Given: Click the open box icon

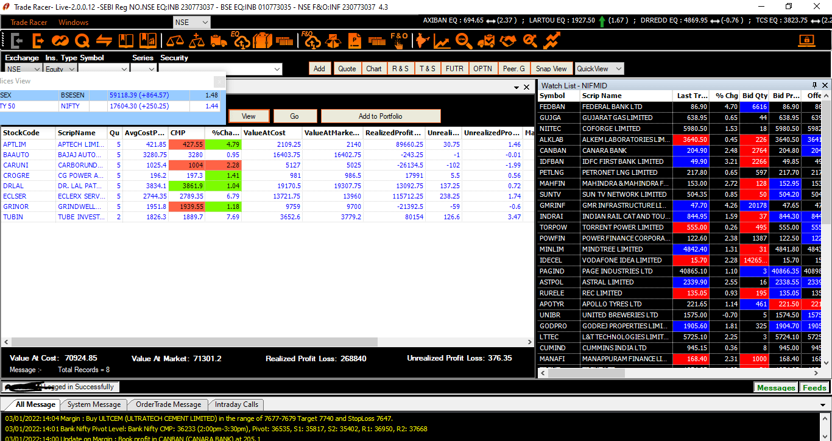Looking at the screenshot, I should point(333,41).
